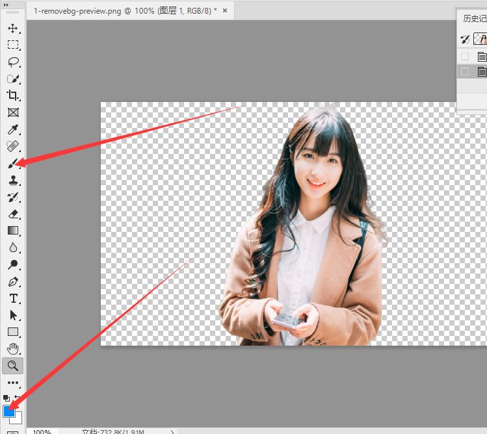The image size is (487, 434).
Task: Select the Brush tool
Action: tap(12, 164)
